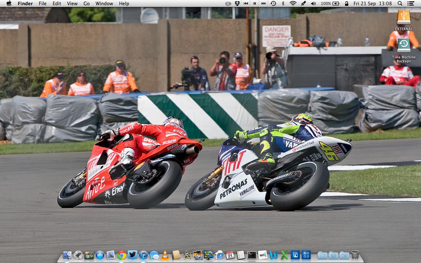Open Spotlight search magnifier

pos(400,4)
